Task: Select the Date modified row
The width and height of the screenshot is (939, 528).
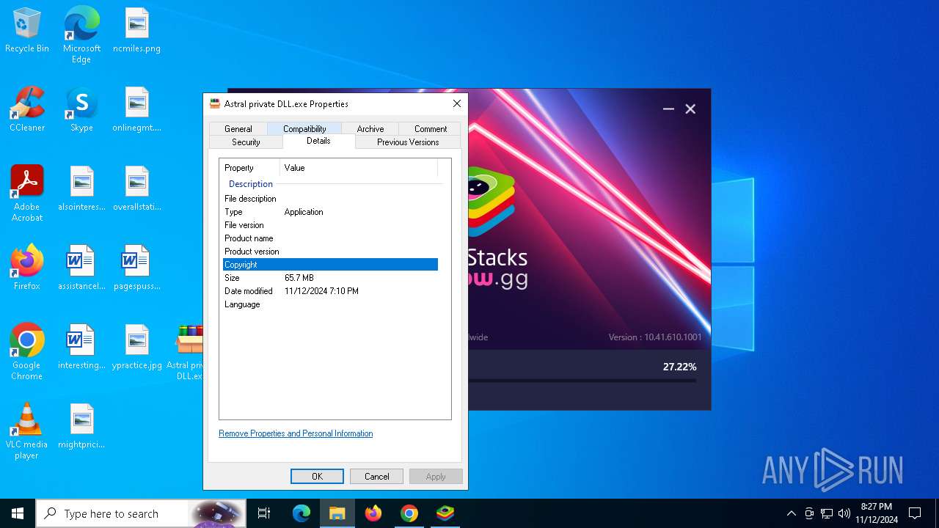Action: point(330,291)
